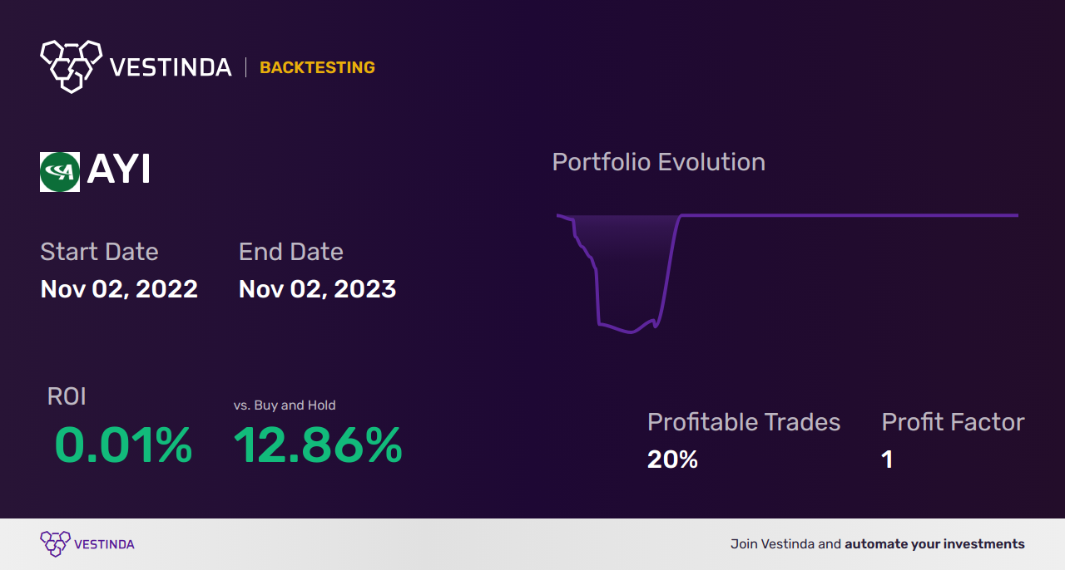
Task: Click the AYI ticker symbol text
Action: [x=119, y=170]
